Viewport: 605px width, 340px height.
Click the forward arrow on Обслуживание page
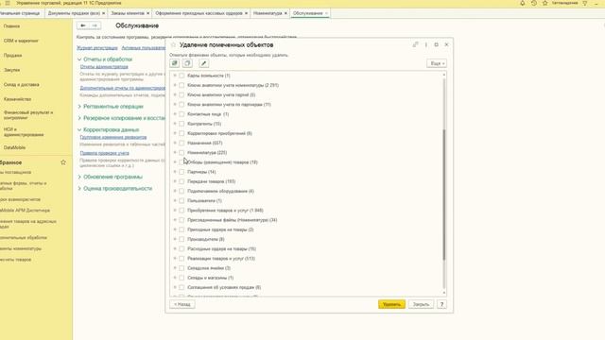(95, 25)
